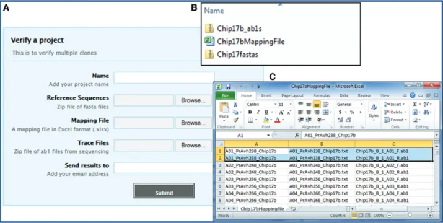Select the Chip17bMappingFile sheet tab
The height and width of the screenshot is (223, 443).
[x=263, y=209]
